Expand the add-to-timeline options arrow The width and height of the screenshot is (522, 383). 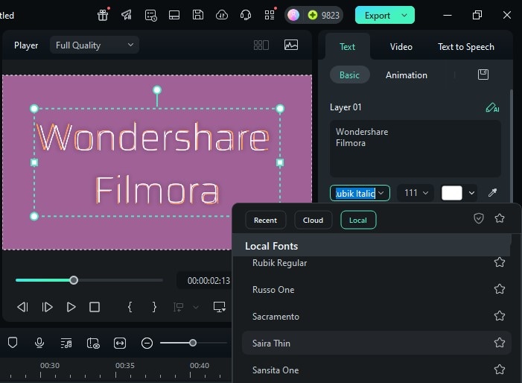click(x=196, y=307)
